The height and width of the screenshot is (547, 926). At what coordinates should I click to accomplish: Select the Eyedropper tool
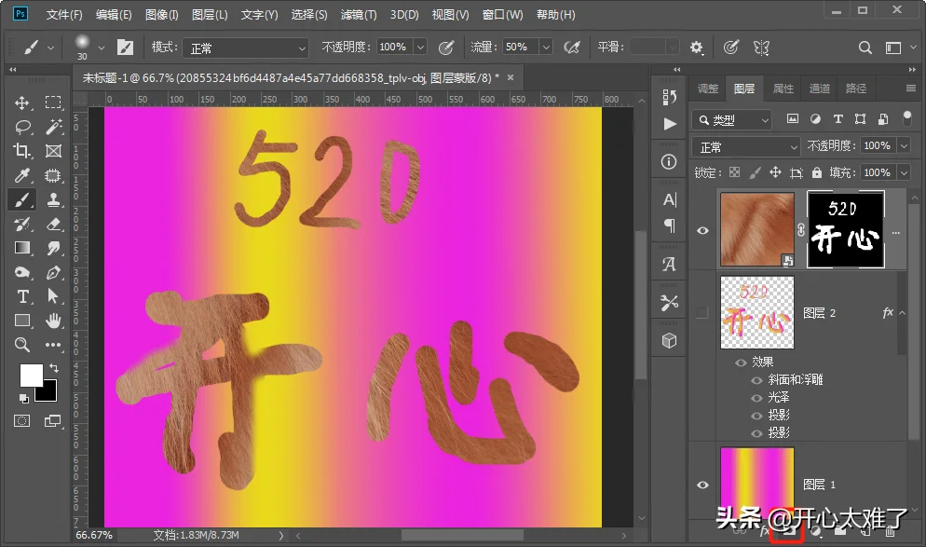pos(21,175)
